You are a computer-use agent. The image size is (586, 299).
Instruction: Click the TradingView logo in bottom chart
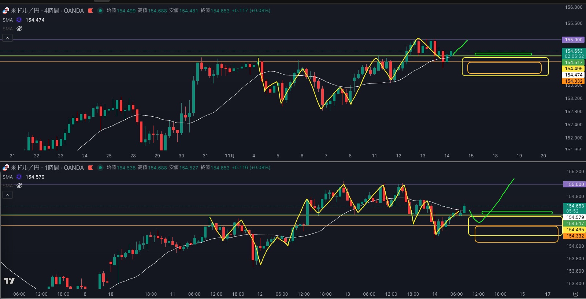pos(9,281)
